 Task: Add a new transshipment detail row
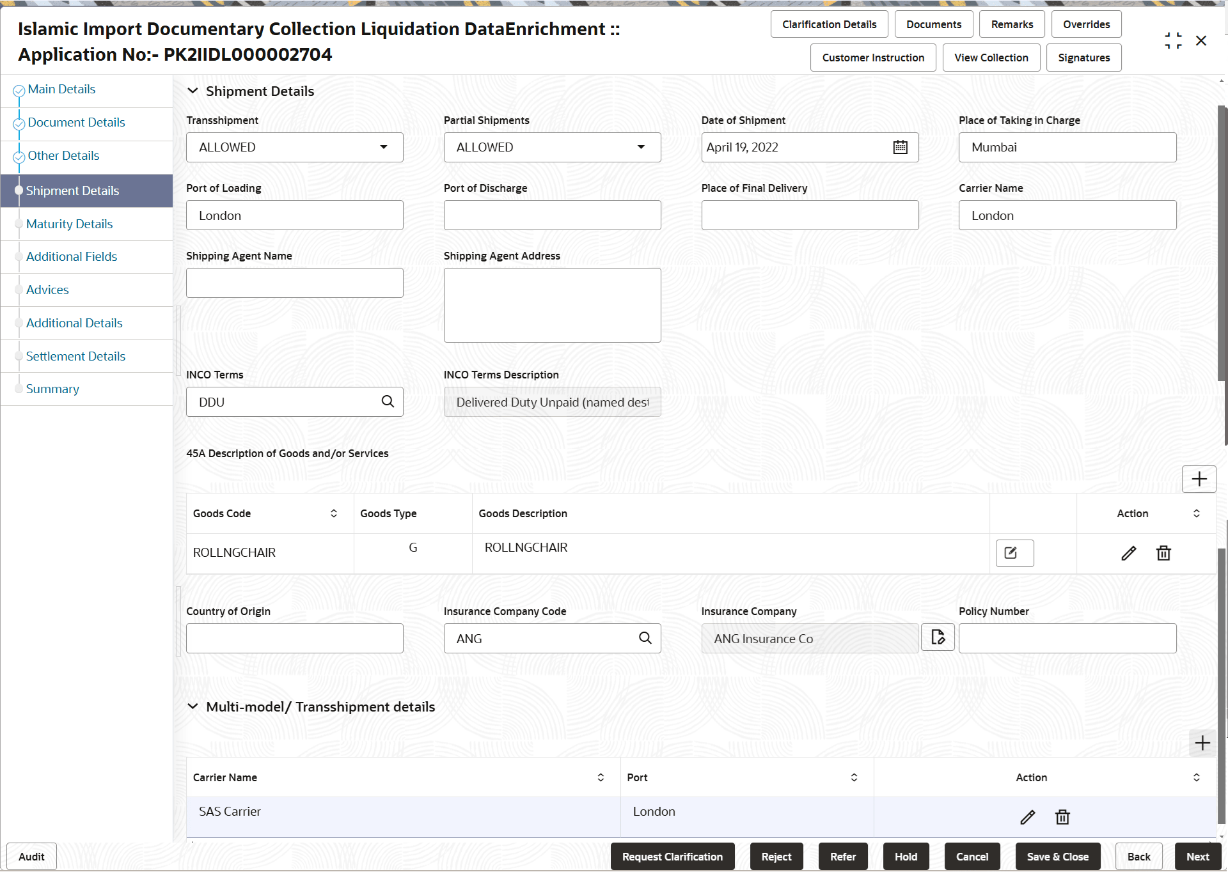point(1202,743)
